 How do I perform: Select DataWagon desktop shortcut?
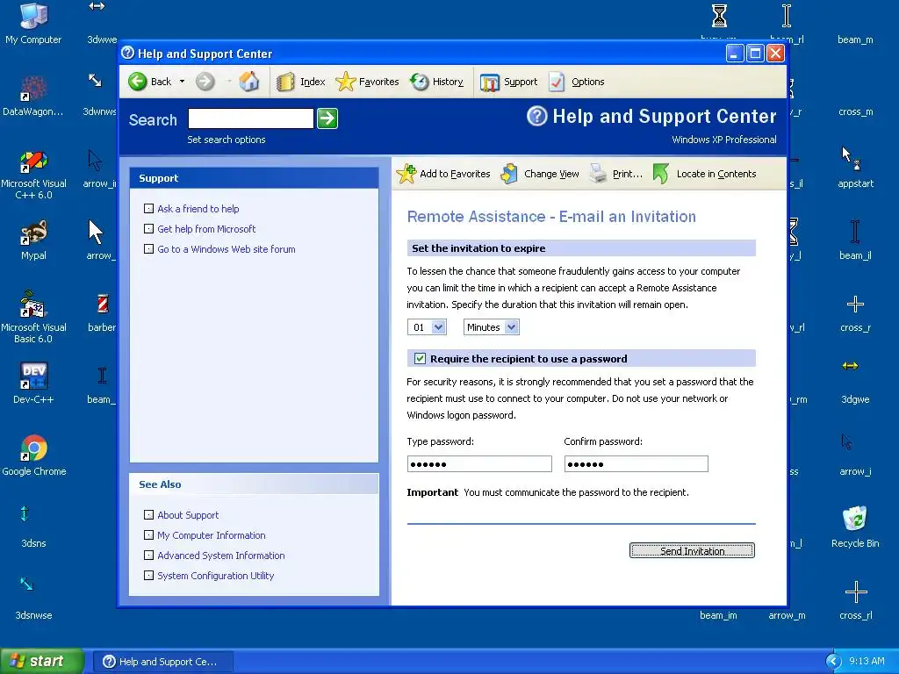(x=33, y=97)
